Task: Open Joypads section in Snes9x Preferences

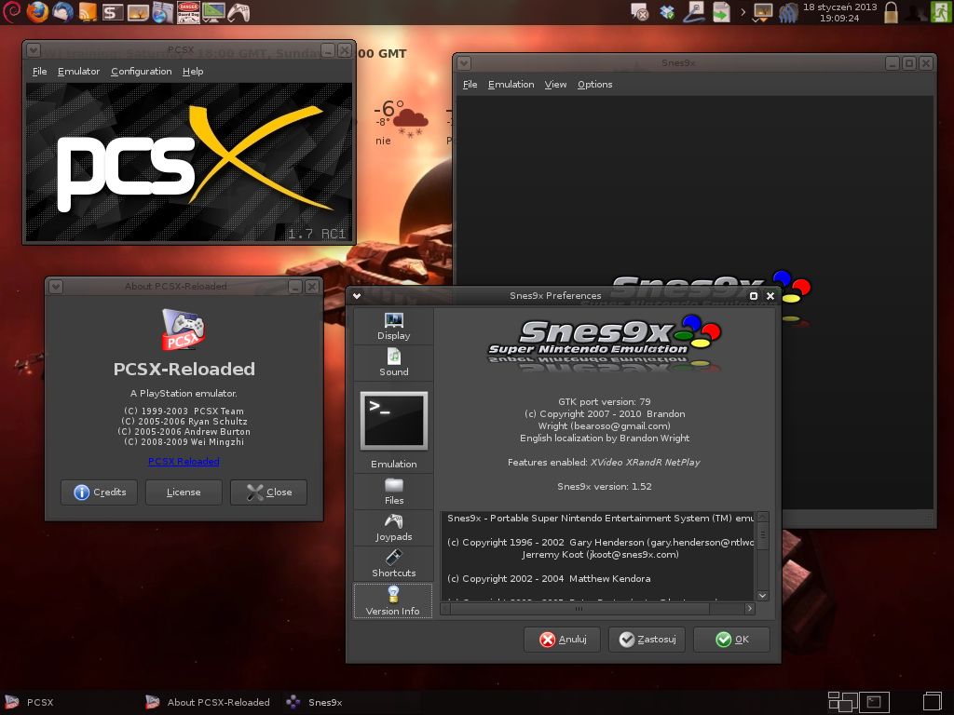Action: [x=394, y=528]
